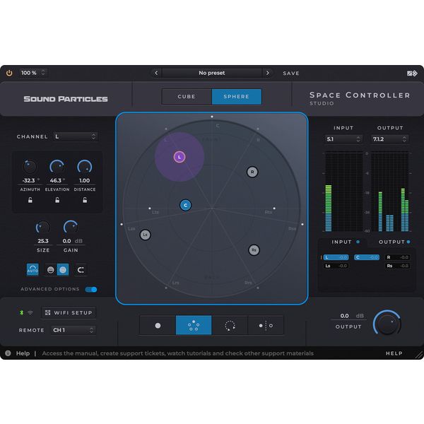This screenshot has width=424, height=424.
Task: Click the resize grip at bottom-right corner
Action: (x=419, y=355)
